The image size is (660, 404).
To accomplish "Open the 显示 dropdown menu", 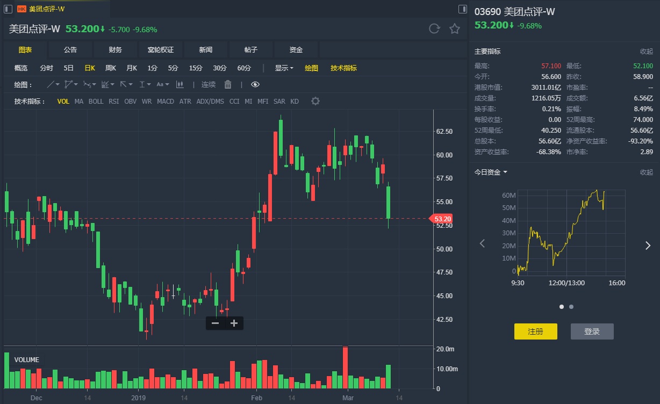I will click(284, 68).
